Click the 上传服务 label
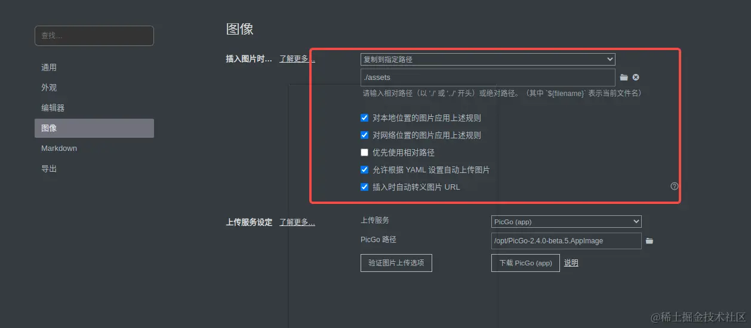The image size is (751, 328). (375, 220)
